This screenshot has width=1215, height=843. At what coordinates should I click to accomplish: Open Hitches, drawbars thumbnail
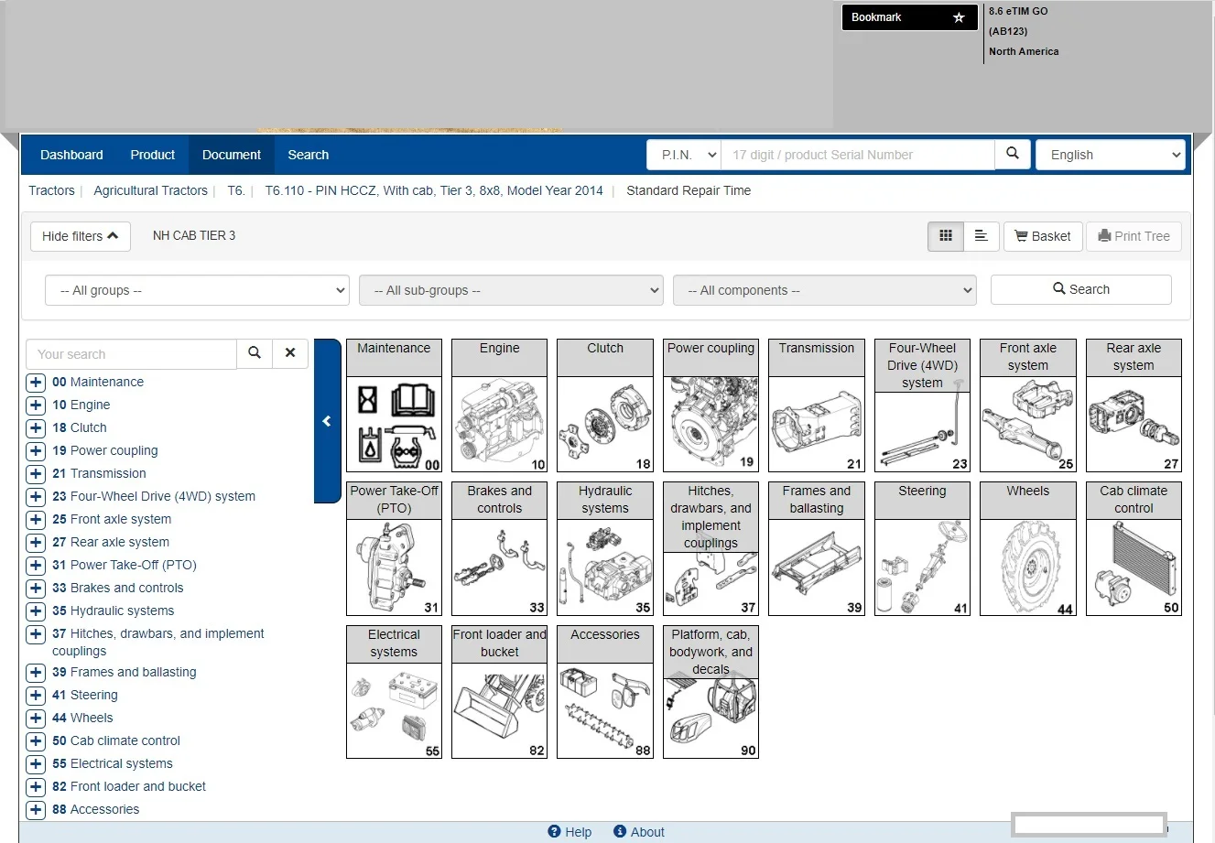click(711, 549)
